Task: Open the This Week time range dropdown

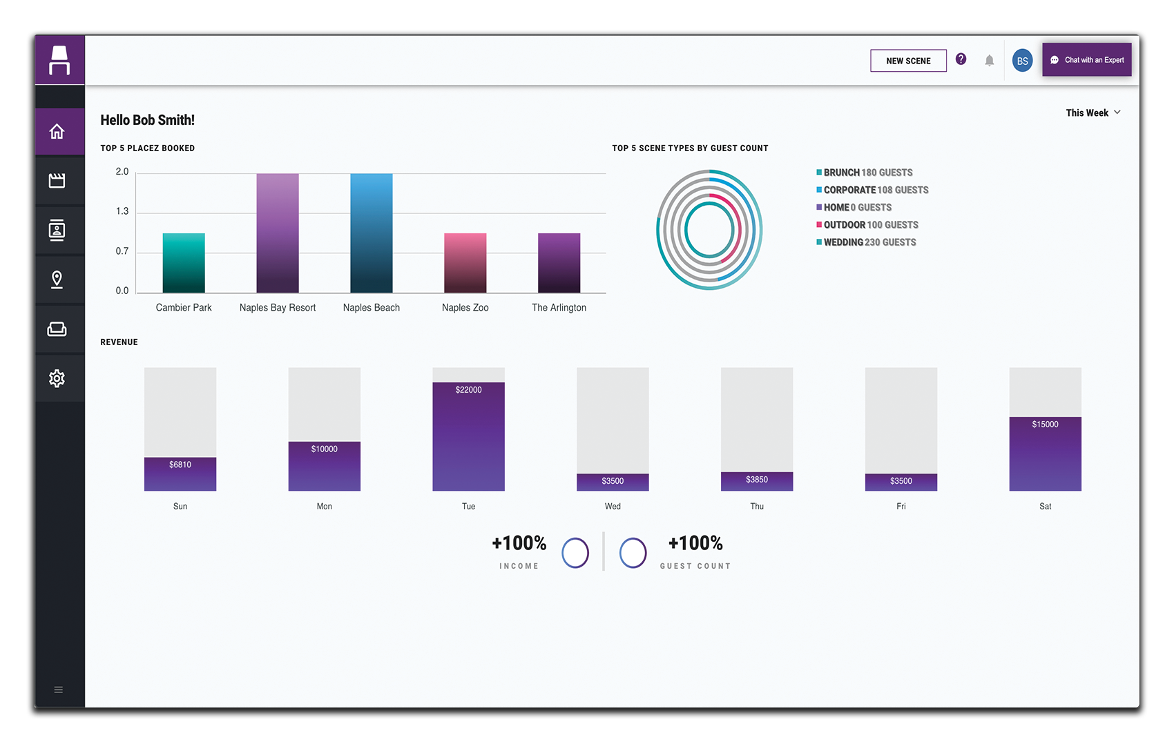Action: pyautogui.click(x=1093, y=113)
